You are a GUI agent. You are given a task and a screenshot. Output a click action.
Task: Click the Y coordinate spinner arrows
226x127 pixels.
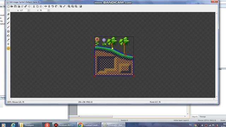[x=48, y=10]
